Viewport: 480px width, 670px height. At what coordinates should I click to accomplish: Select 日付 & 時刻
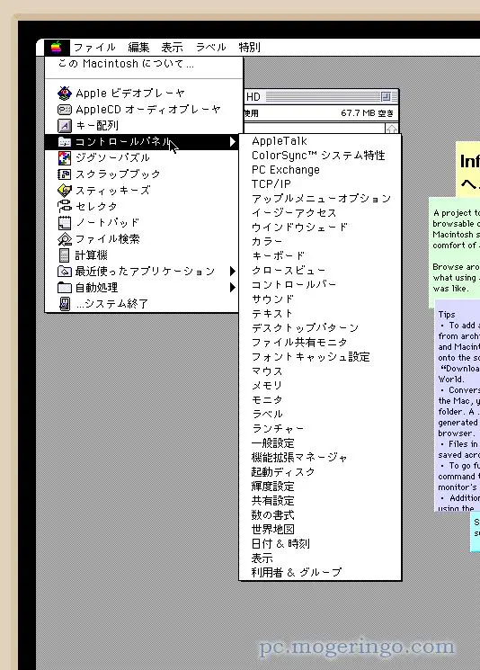pos(320,543)
